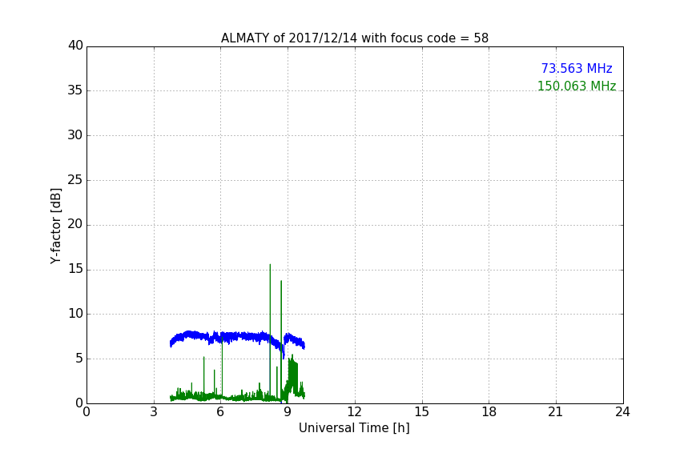This screenshot has height=461, width=692.
Task: Click the x-axis tick label '12'
Action: (x=354, y=412)
